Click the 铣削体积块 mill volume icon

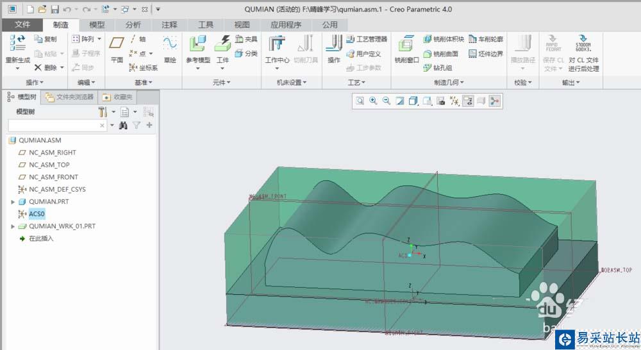coord(427,39)
